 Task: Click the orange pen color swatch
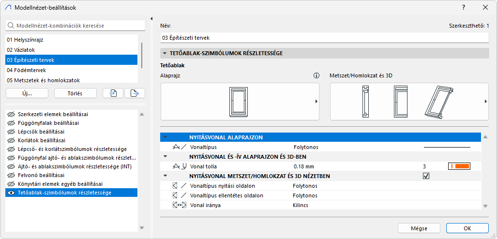click(459, 166)
